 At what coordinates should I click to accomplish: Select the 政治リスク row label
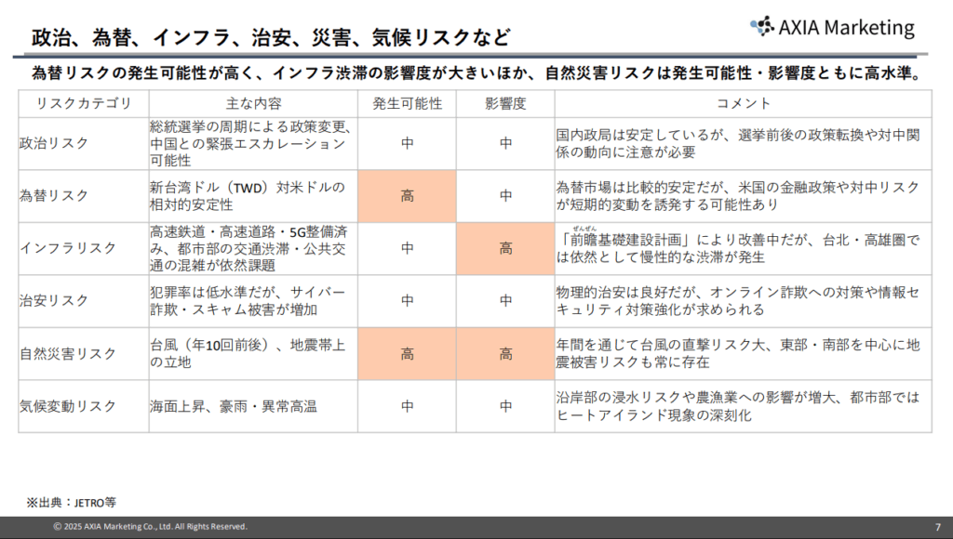tap(55, 143)
